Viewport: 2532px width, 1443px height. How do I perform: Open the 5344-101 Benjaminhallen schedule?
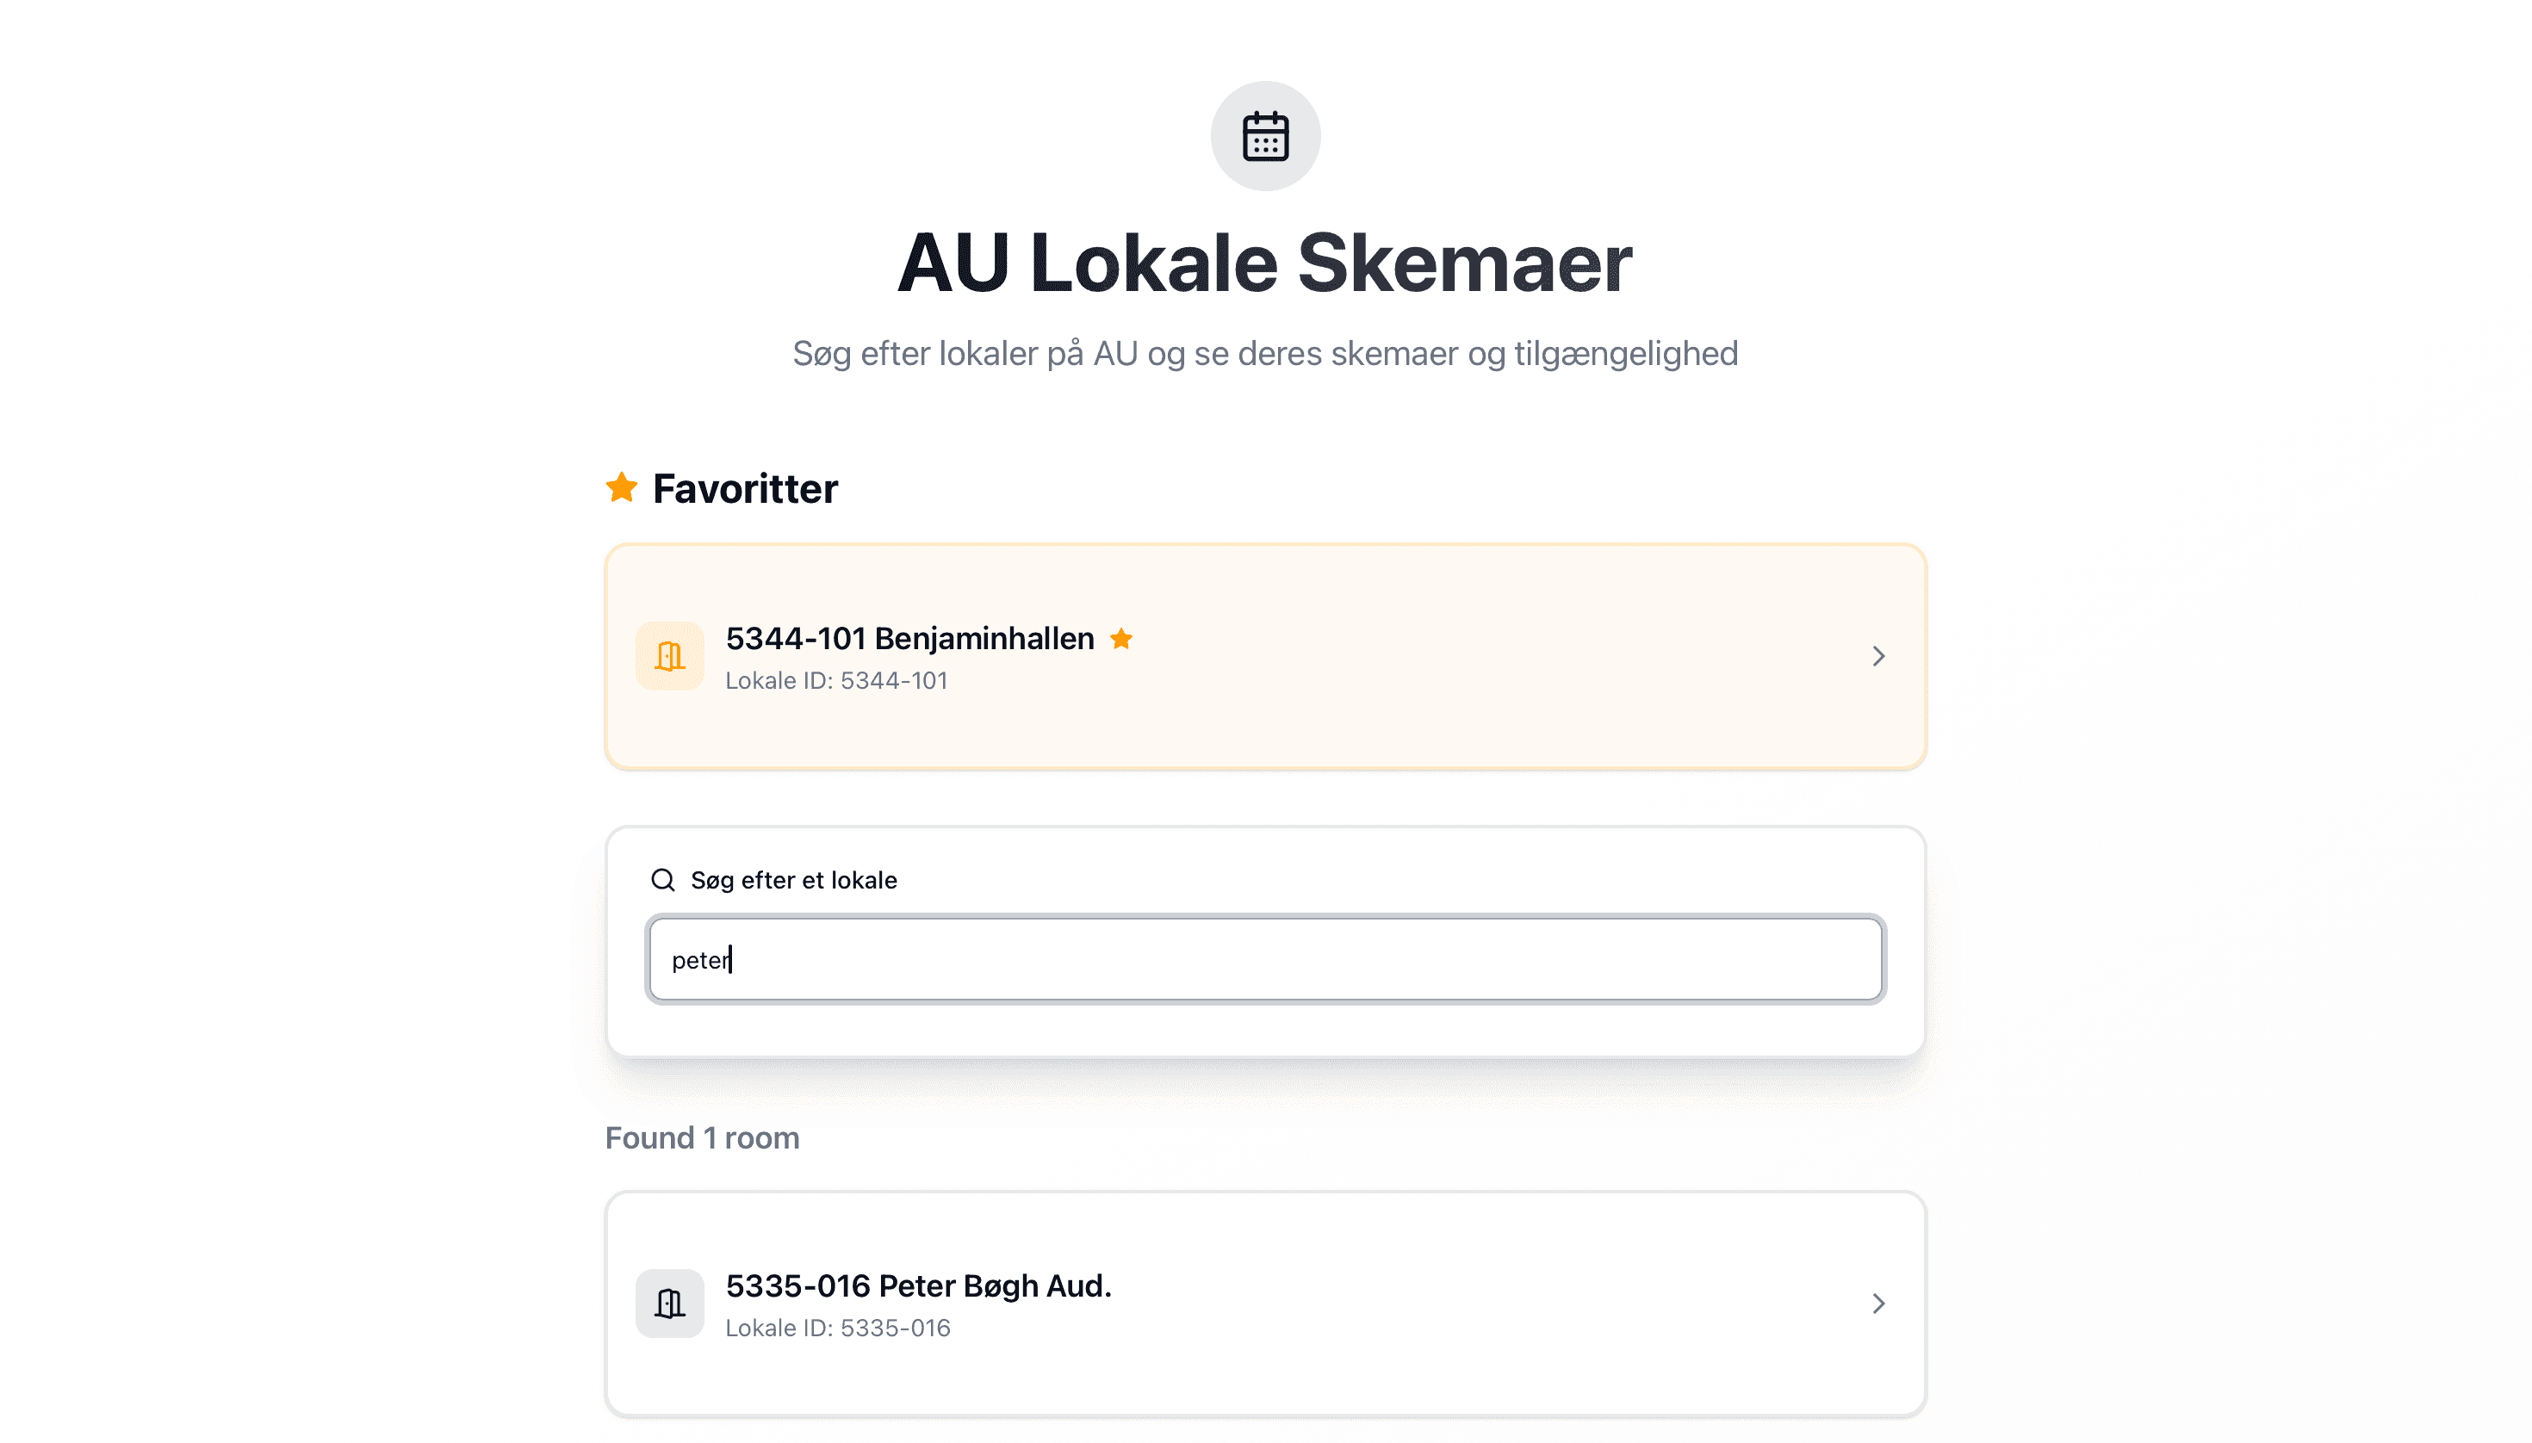[910, 638]
